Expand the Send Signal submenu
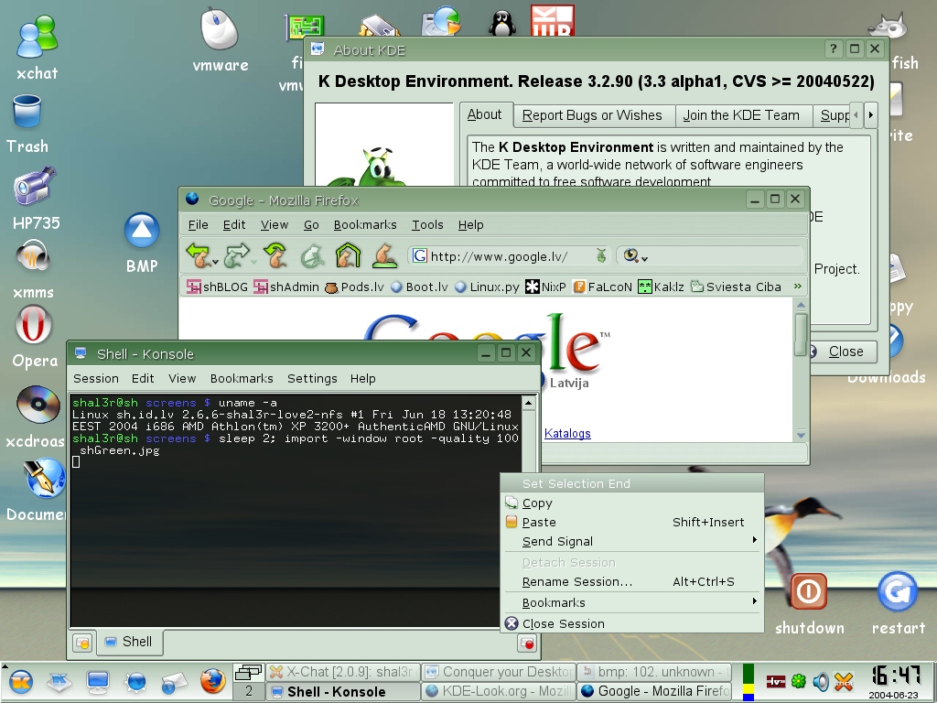This screenshot has height=703, width=937. (x=632, y=541)
